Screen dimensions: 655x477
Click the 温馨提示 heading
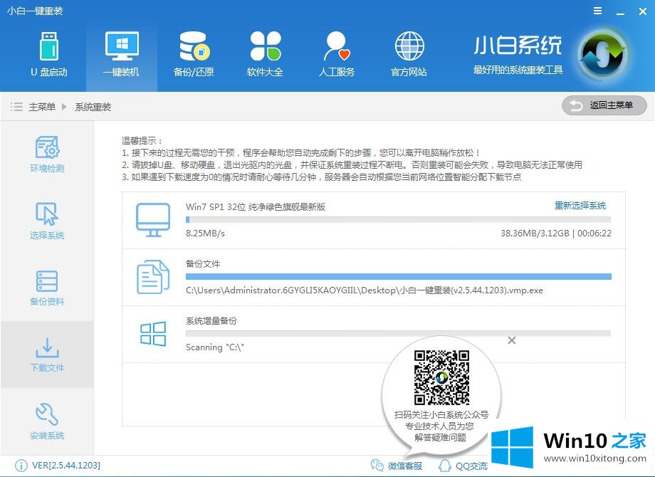(x=142, y=141)
